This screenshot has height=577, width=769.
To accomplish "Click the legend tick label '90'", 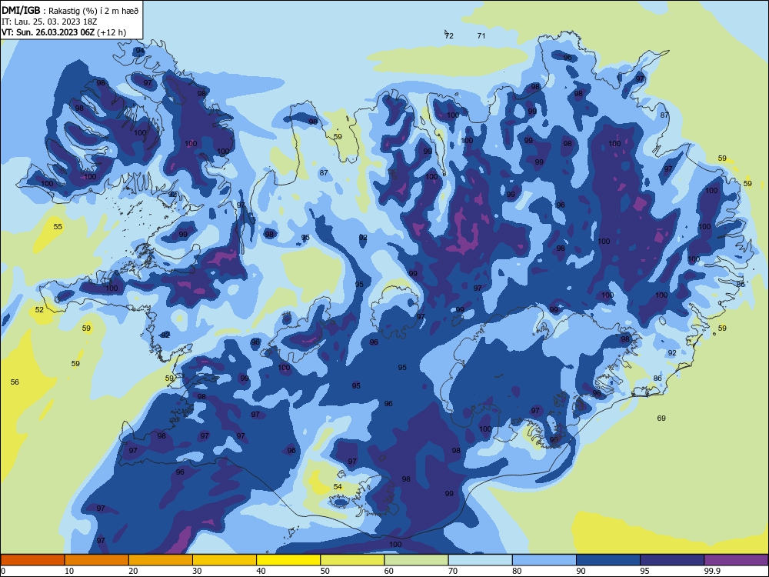I will [x=581, y=571].
